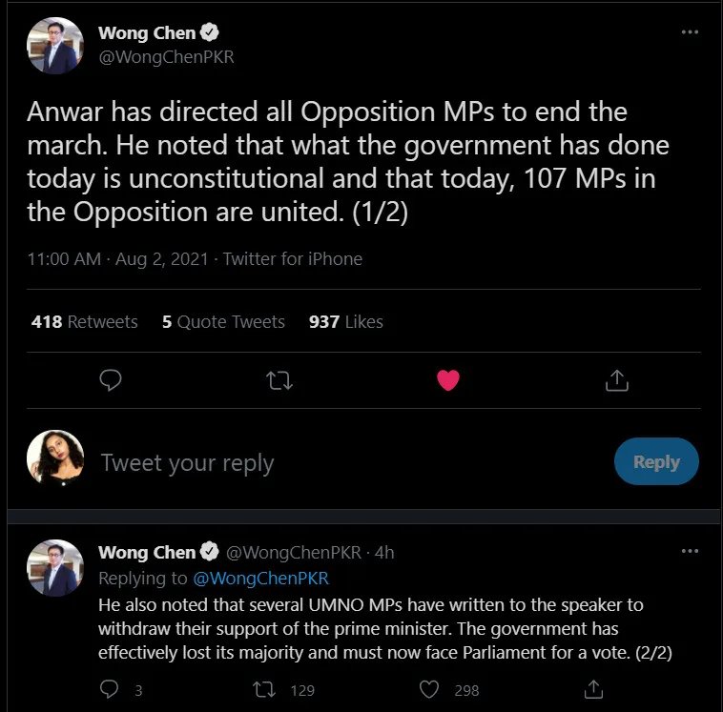Open the 937 Likes list

click(x=346, y=322)
